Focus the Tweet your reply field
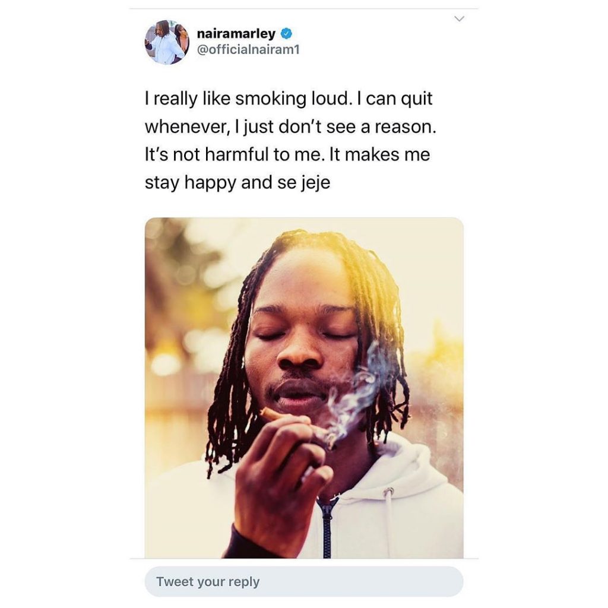Image resolution: width=608 pixels, height=608 pixels. 304,581
